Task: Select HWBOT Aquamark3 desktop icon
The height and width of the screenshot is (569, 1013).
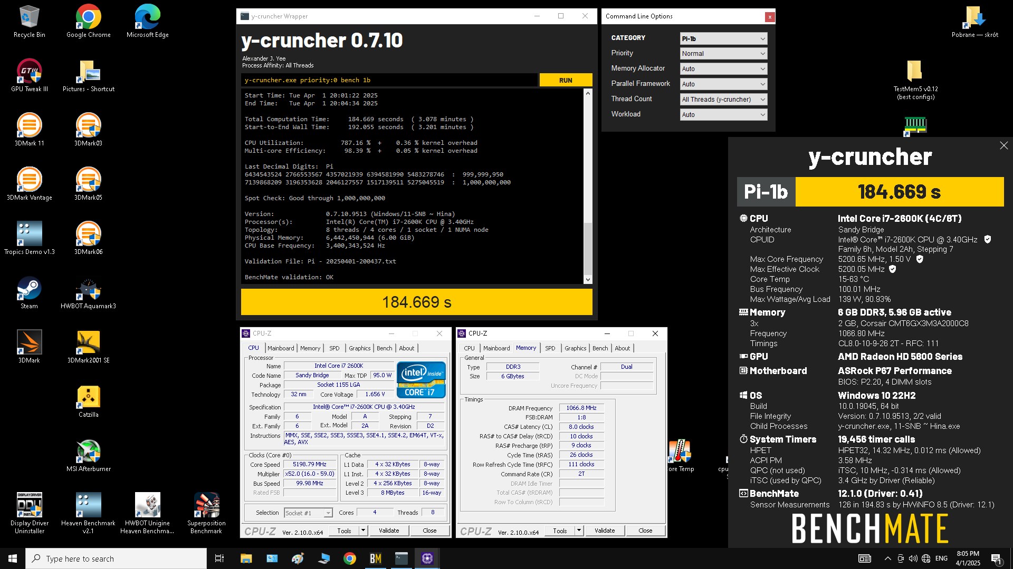Action: click(88, 293)
